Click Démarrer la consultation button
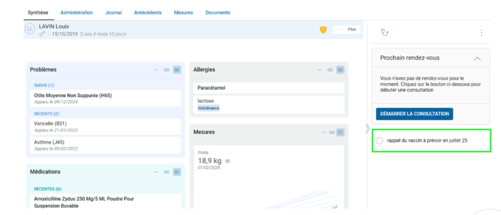The height and width of the screenshot is (215, 501). [414, 114]
